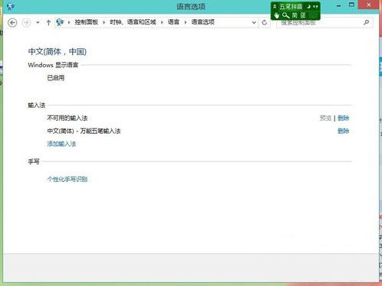This screenshot has width=382, height=286.
Task: Click the magnifier icon on IME toolbar
Action: click(285, 15)
